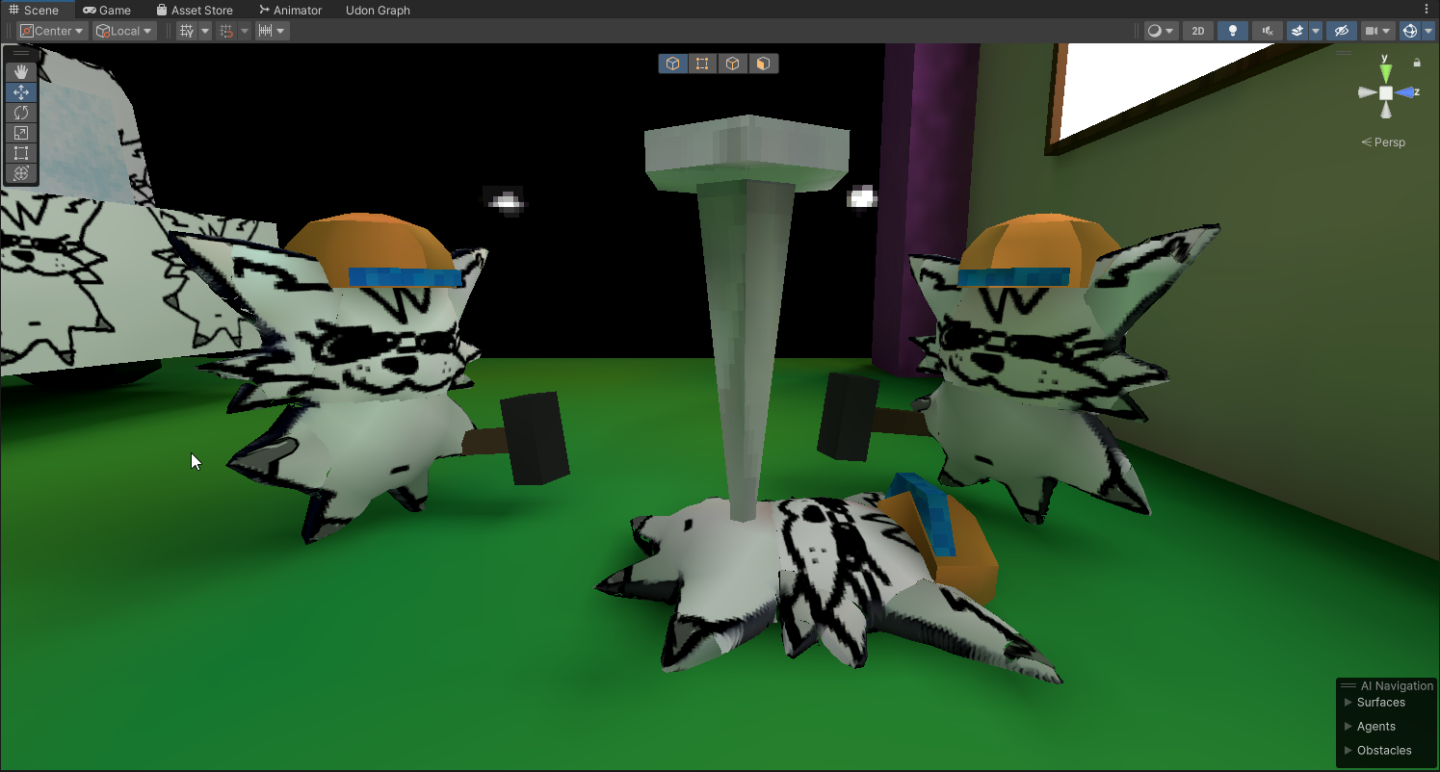
Task: Toggle scene lighting bulb button
Action: [1232, 31]
